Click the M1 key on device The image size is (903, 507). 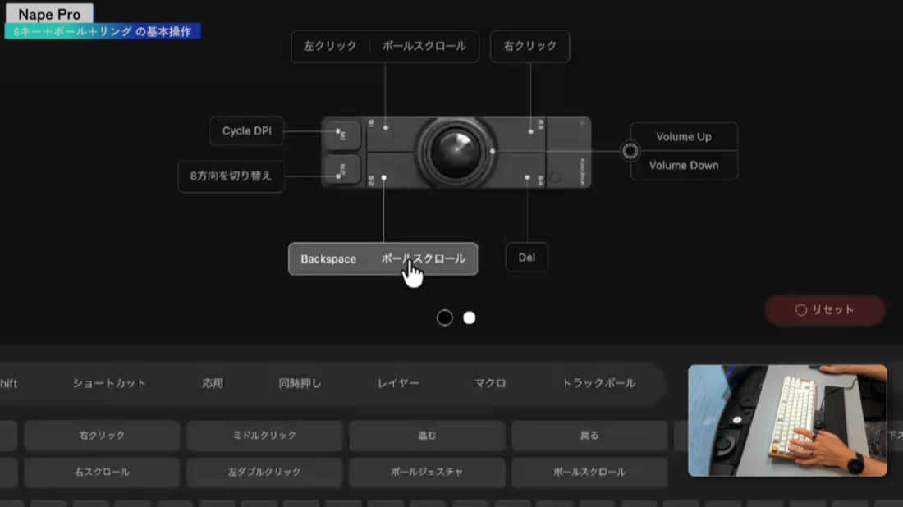click(342, 135)
